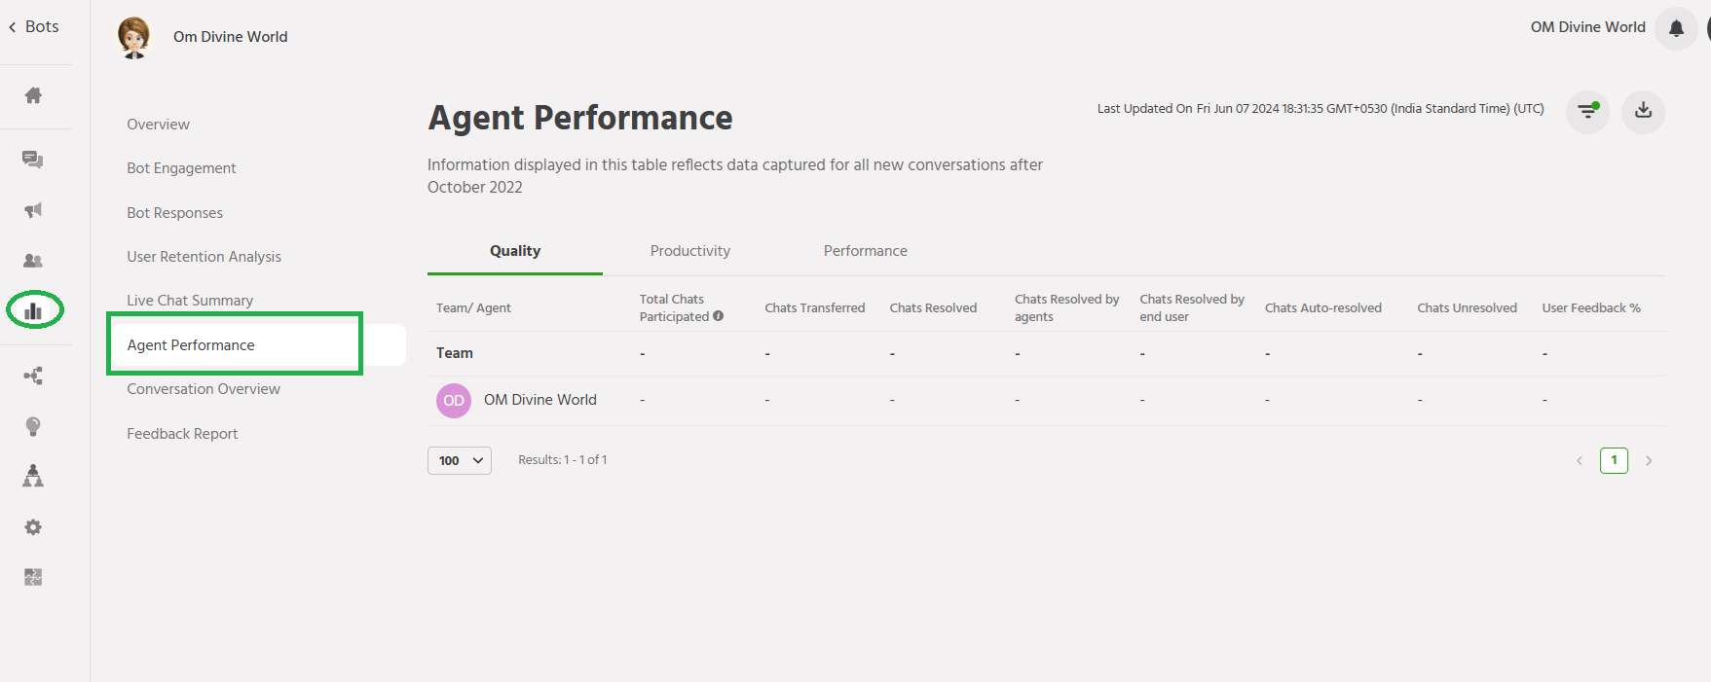Go to next page arrow
The image size is (1711, 682).
[1649, 461]
